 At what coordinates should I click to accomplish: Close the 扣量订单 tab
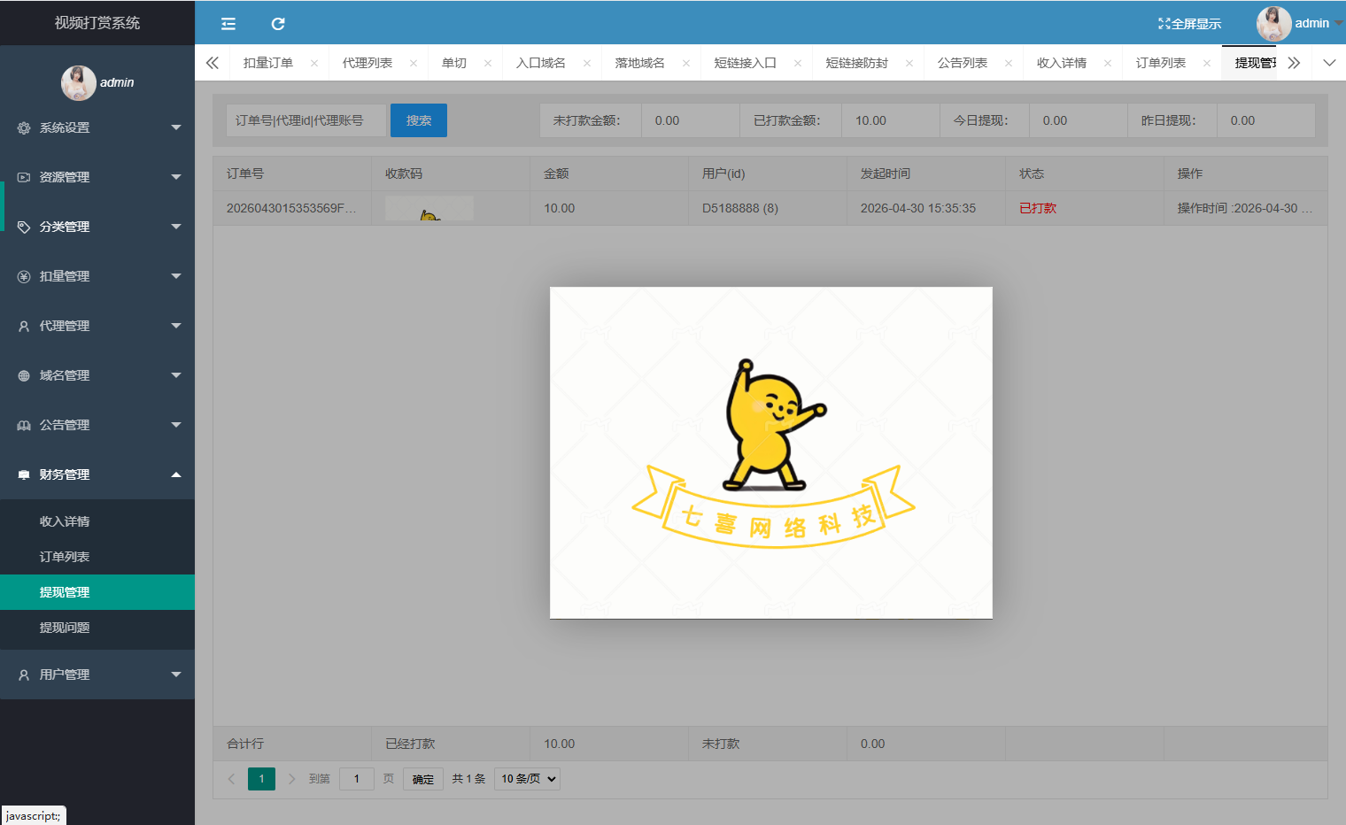[x=314, y=63]
